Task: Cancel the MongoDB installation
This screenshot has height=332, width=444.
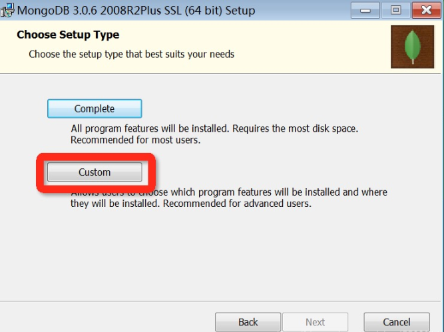Action: 397,322
